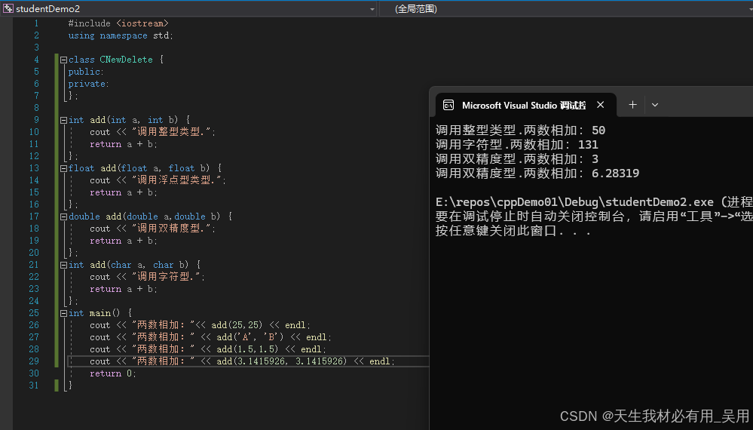Collapse the float add function

63,169
